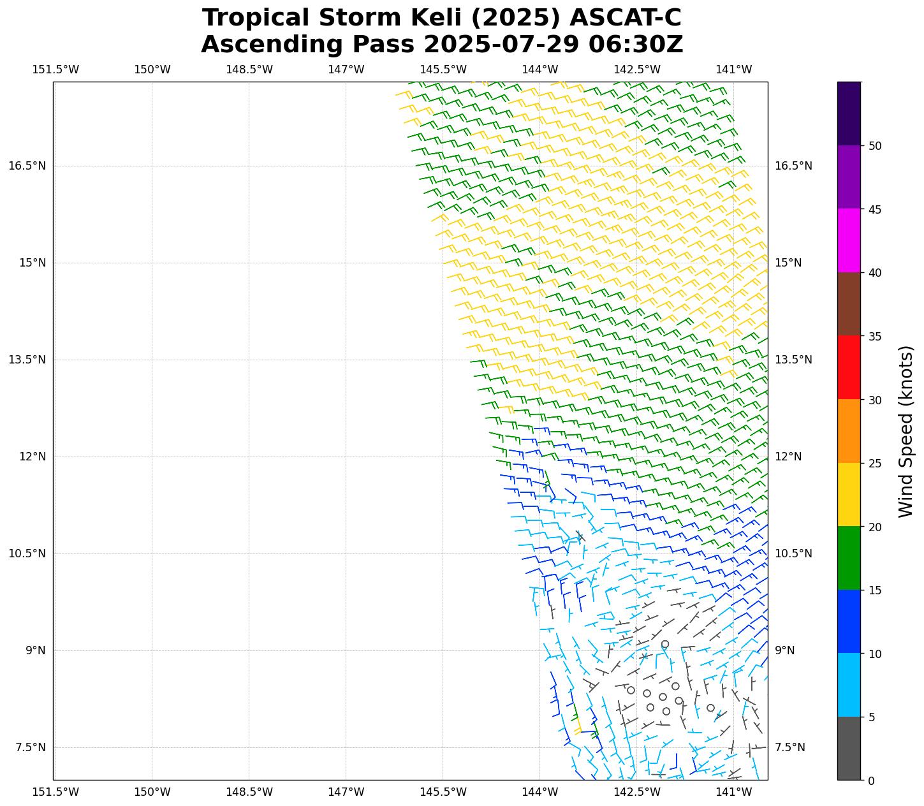The height and width of the screenshot is (806, 924).
Task: Click the cyan 5–10 knot colorbar segment
Action: tap(849, 685)
